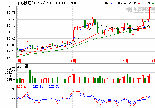Click the RSI_C:-- indicator label

(x=56, y=87)
